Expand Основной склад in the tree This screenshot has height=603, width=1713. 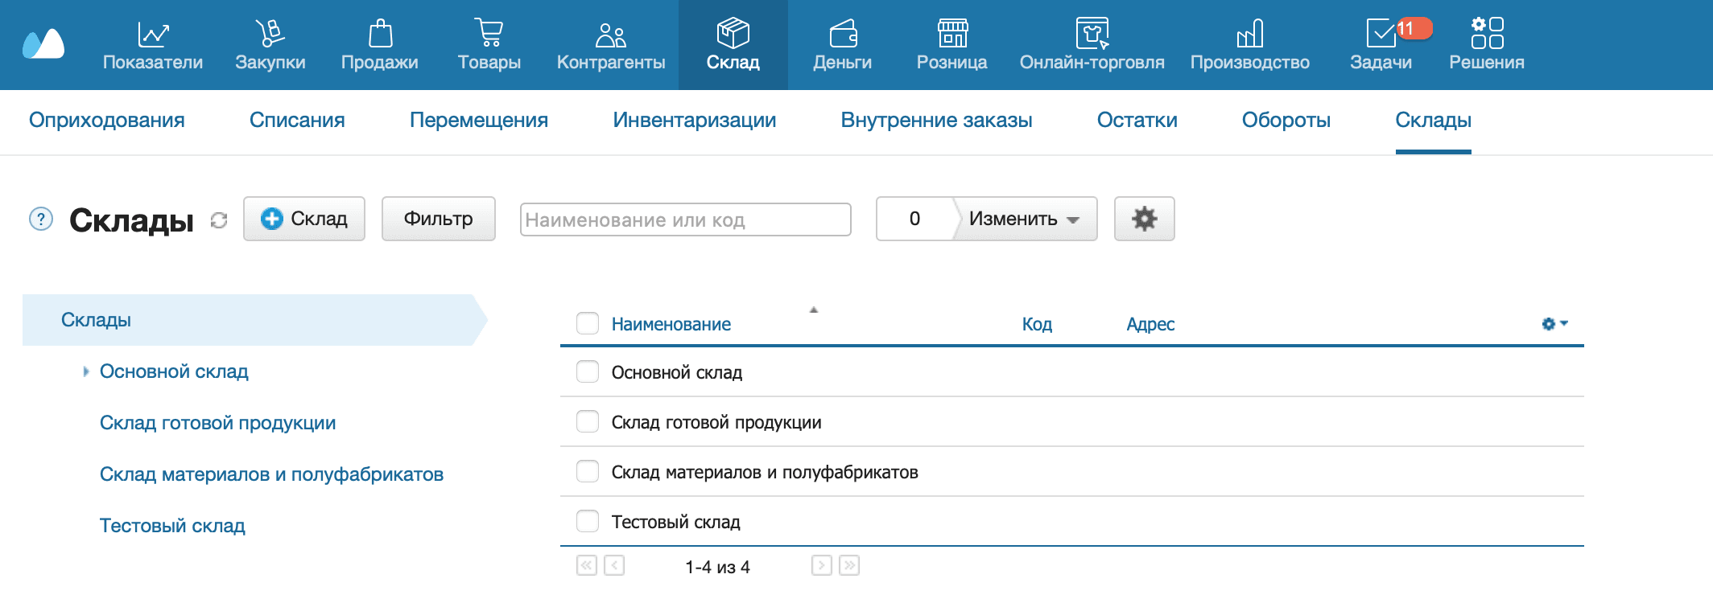(85, 371)
